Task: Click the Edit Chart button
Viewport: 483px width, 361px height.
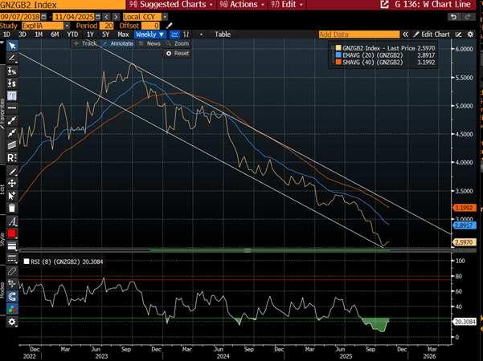Action: [x=431, y=34]
